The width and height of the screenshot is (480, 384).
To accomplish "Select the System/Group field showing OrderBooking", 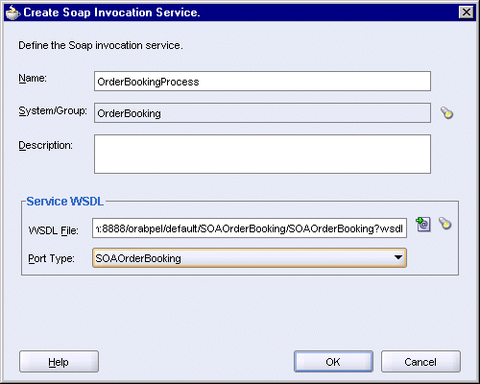I will click(262, 113).
